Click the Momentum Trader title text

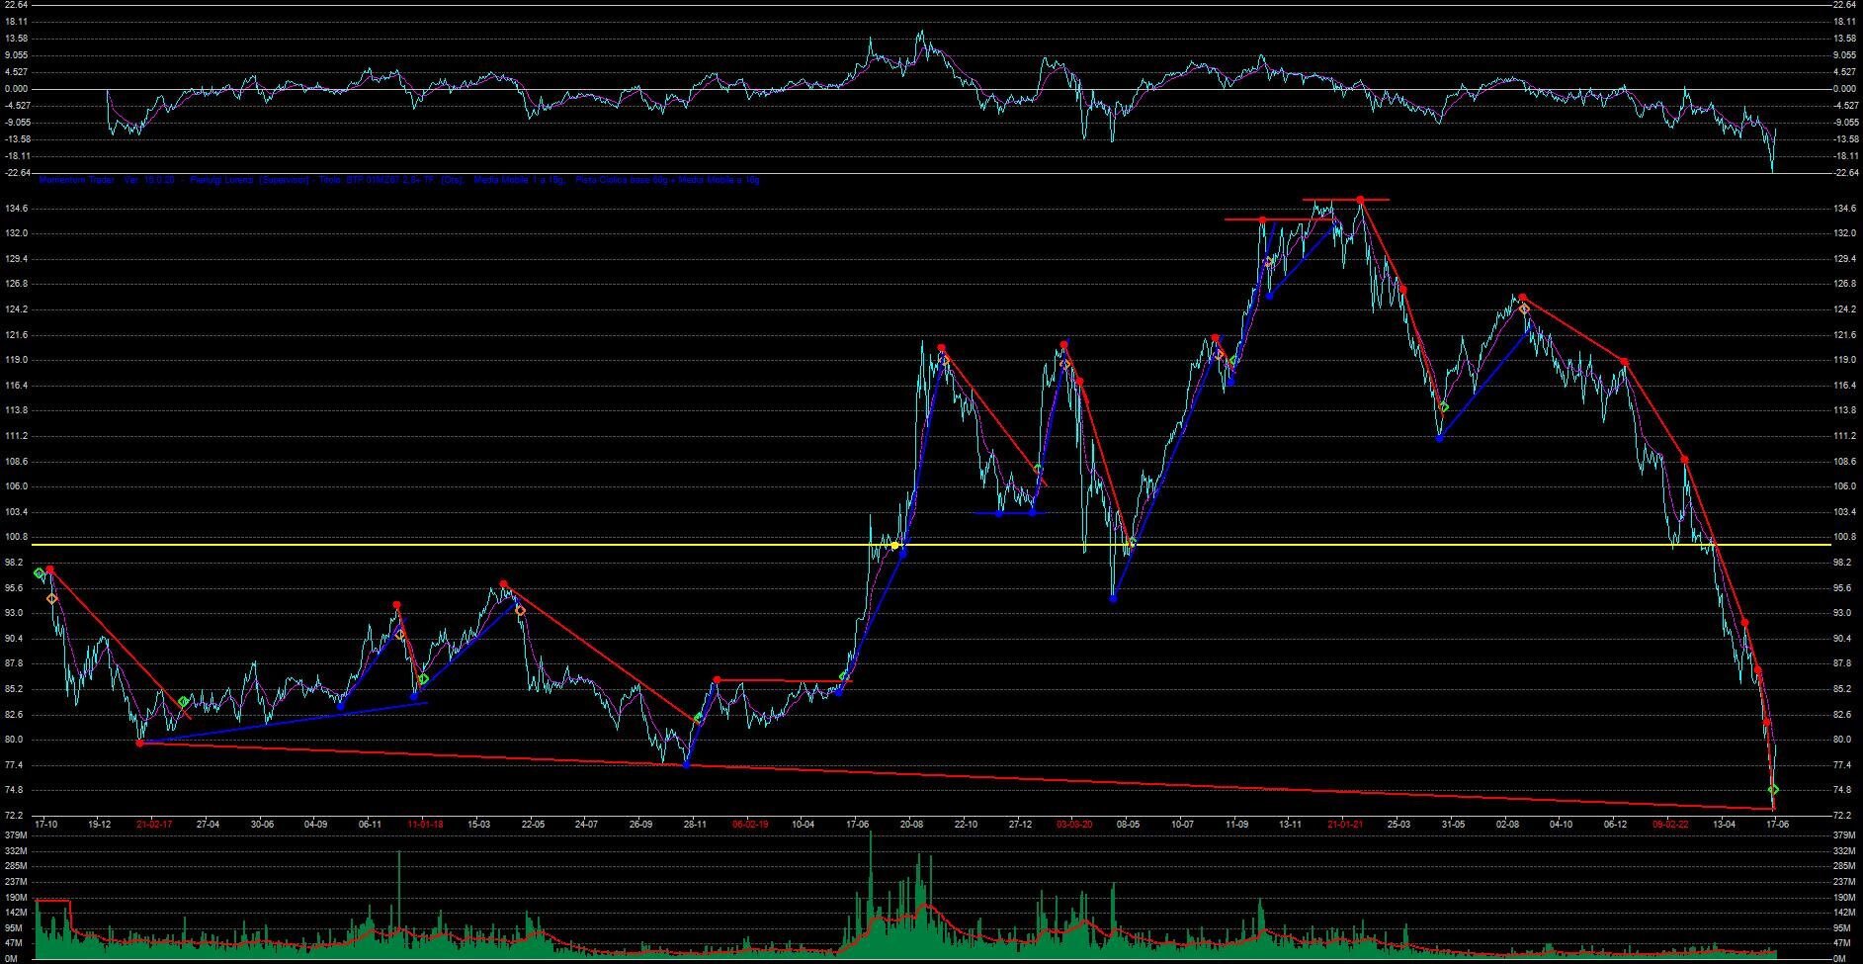77,181
